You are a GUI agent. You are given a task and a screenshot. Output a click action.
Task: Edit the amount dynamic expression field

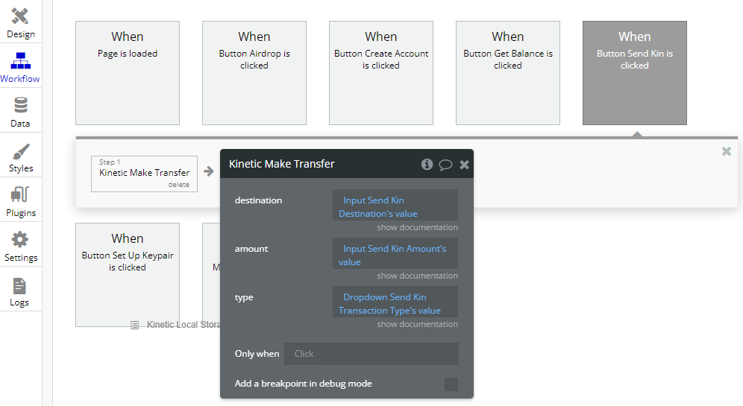(x=395, y=255)
